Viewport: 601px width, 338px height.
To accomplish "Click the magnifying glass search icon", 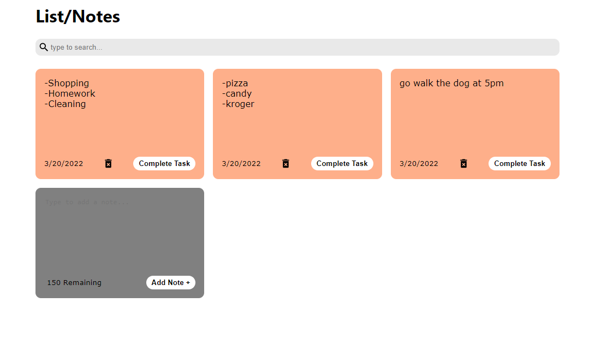I will point(44,47).
